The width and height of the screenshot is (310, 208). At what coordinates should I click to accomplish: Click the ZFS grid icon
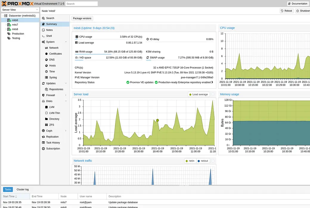46,125
